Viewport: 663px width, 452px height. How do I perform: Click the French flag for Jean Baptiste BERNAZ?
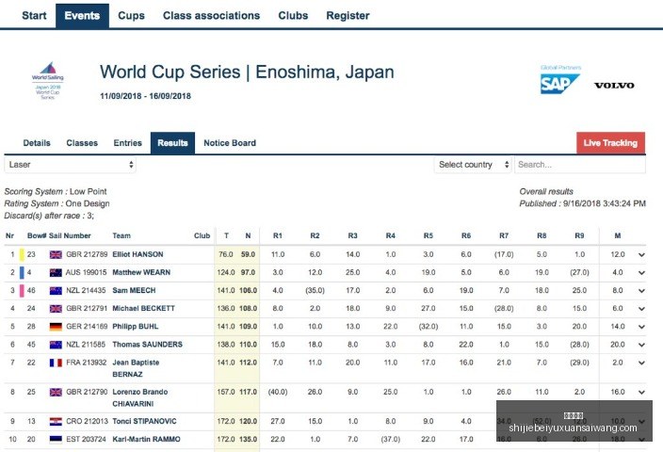(x=56, y=363)
